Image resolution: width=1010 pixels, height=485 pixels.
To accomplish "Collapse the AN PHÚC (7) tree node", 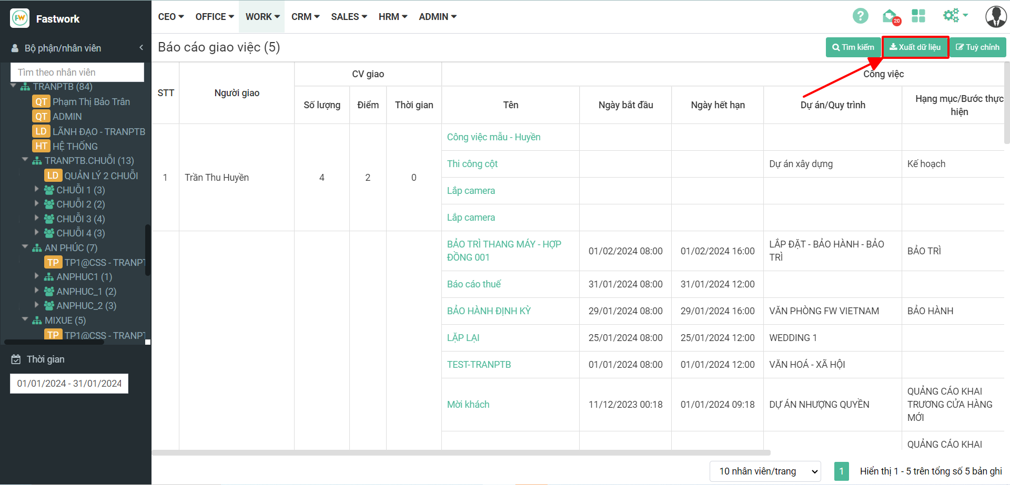I will [x=25, y=247].
